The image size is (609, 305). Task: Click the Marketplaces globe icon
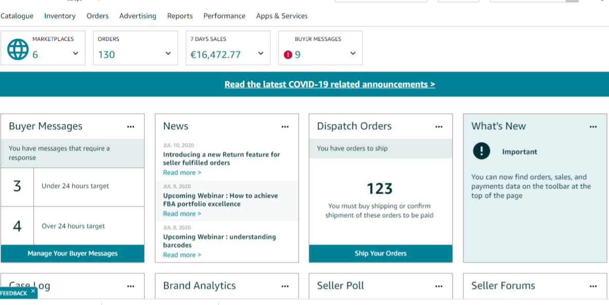(18, 49)
